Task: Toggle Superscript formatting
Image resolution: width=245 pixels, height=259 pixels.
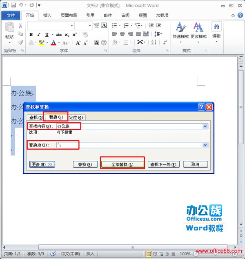Action: point(74,35)
